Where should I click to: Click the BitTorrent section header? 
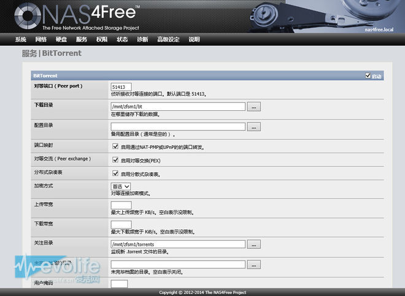click(x=207, y=75)
